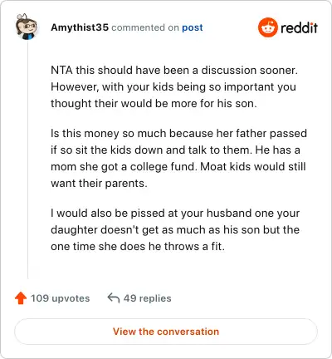Viewport: 332px width, 359px height.
Task: Click the reply arrow icon
Action: pos(113,298)
